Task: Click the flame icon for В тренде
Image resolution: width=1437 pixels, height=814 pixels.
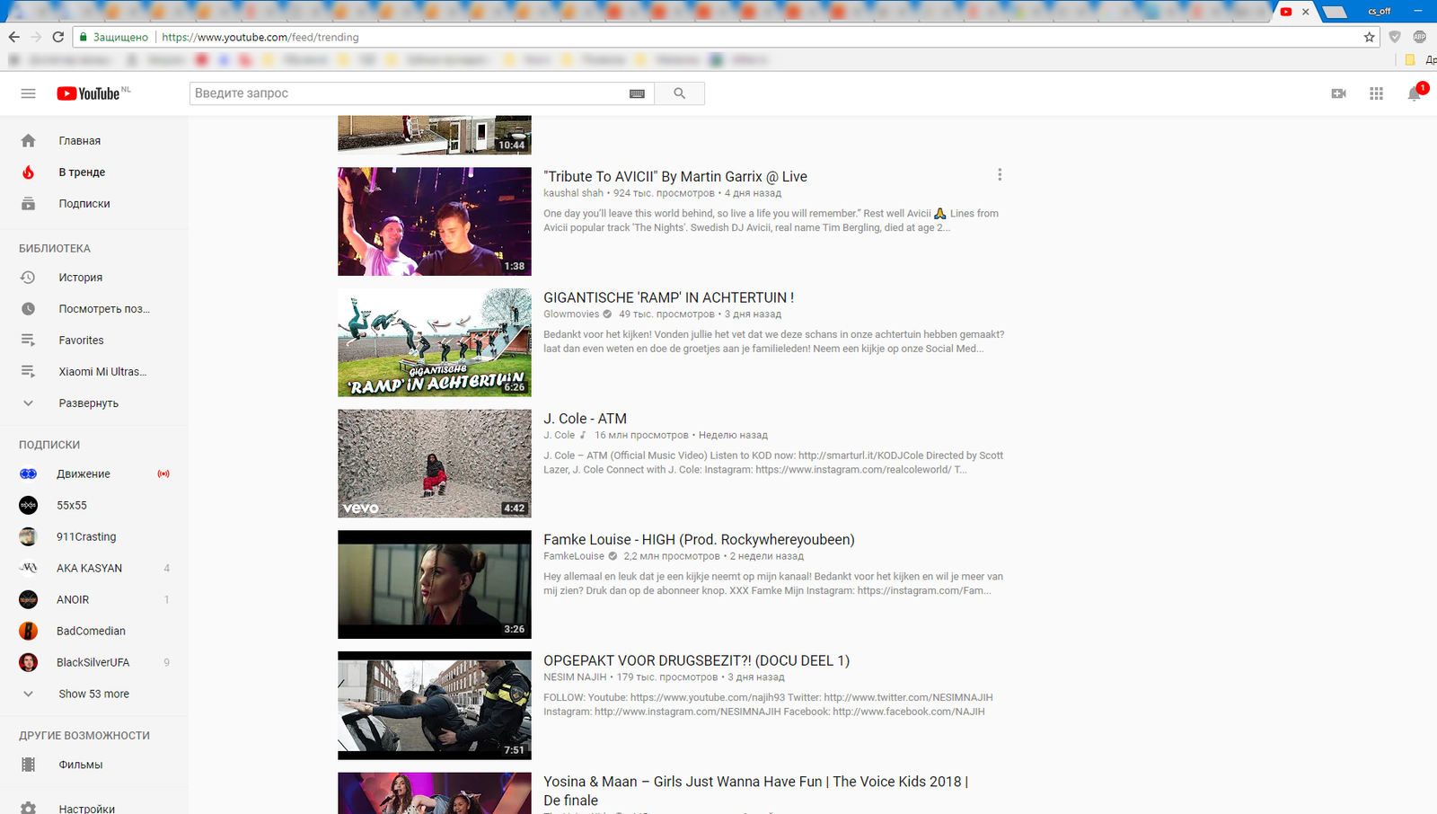Action: point(28,172)
